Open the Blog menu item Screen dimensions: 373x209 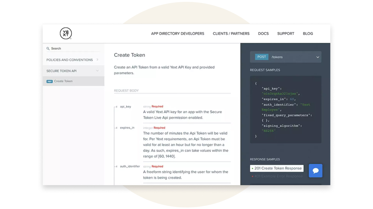[x=308, y=33]
